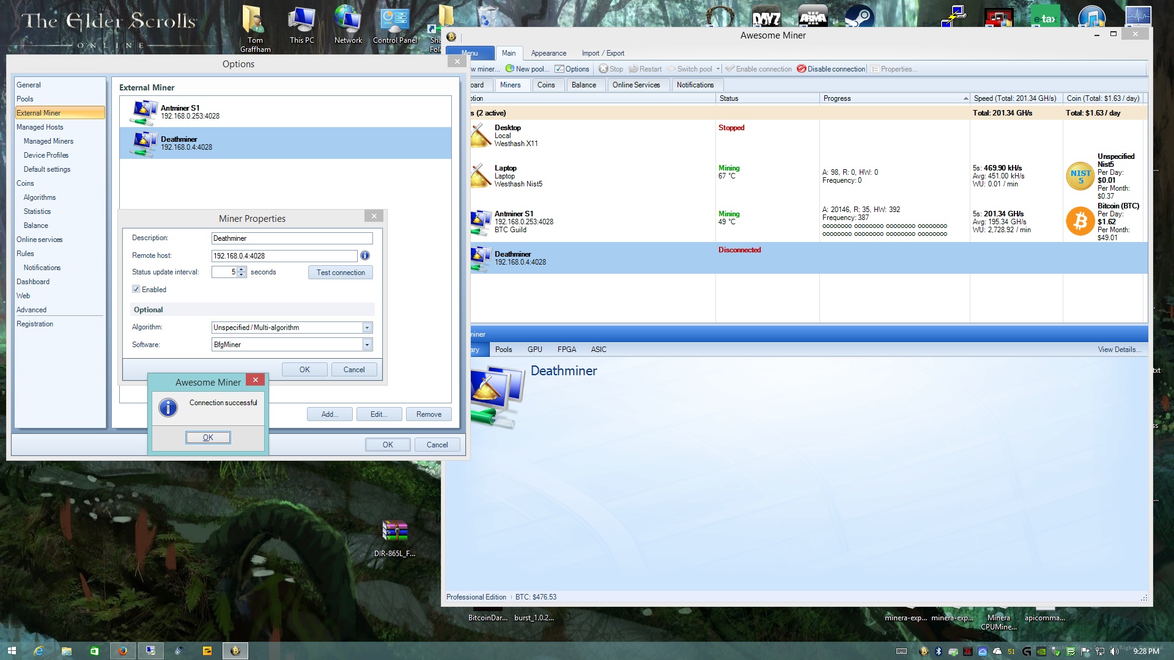Image resolution: width=1174 pixels, height=660 pixels.
Task: Click Restart miner toolbar icon
Action: (x=633, y=69)
